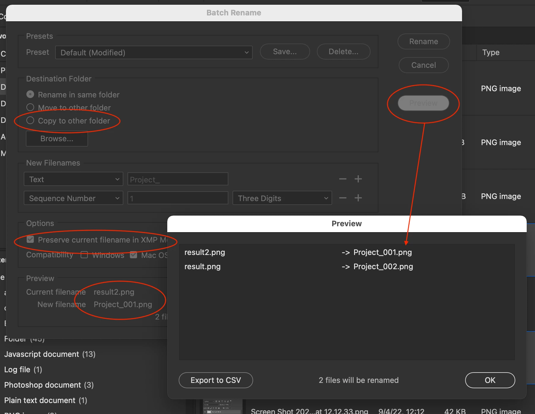Toggle Preserve current filename in XMP checkbox
This screenshot has height=414, width=535.
pos(30,239)
